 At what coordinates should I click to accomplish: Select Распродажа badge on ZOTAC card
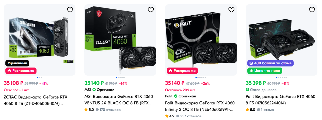(21, 71)
